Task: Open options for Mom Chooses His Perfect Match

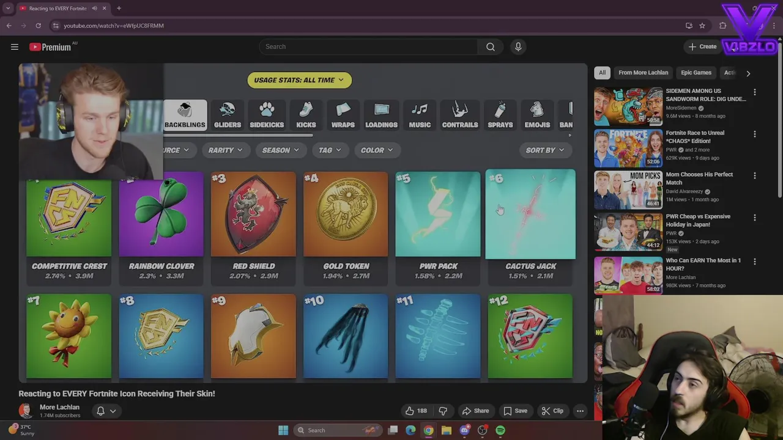Action: point(754,176)
